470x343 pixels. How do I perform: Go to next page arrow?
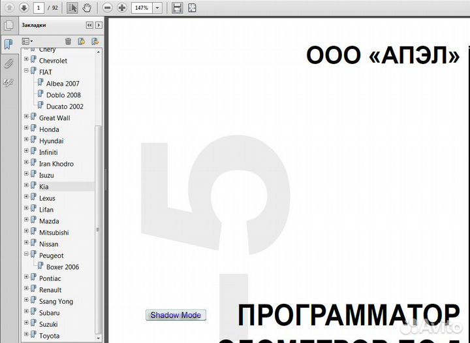(23, 7)
